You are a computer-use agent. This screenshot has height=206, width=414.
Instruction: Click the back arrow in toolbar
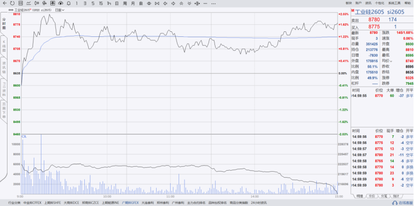[x=4, y=3]
